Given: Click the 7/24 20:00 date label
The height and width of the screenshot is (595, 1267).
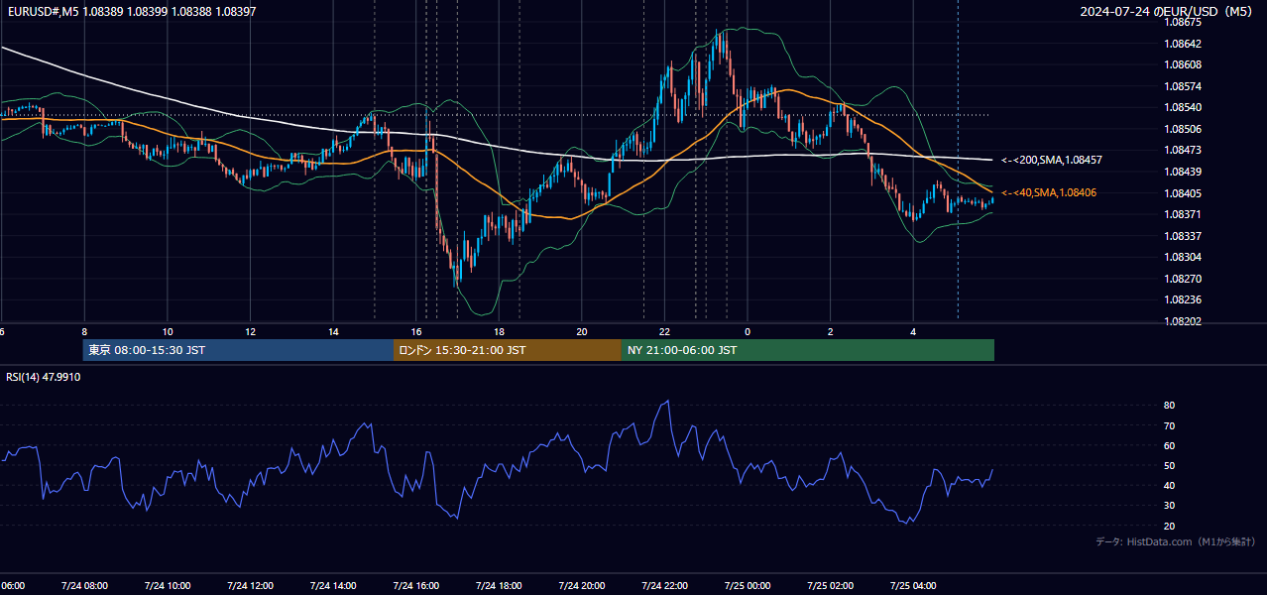Looking at the screenshot, I should [x=582, y=586].
